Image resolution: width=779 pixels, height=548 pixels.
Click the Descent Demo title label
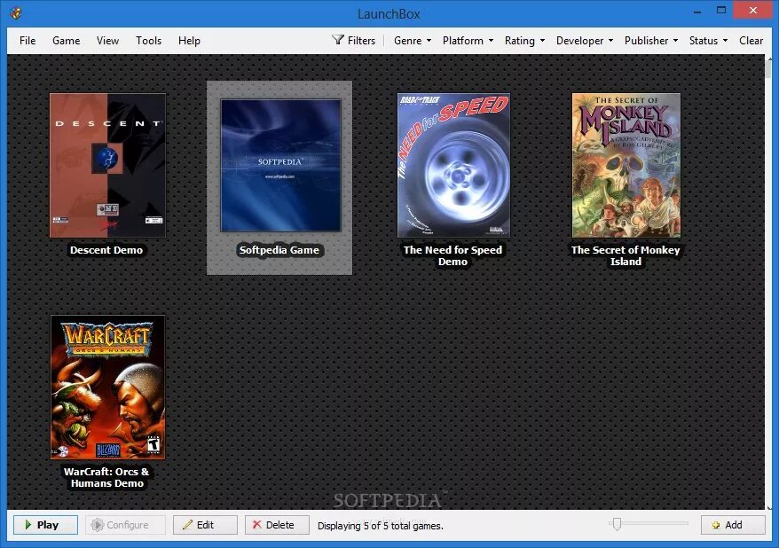[106, 250]
